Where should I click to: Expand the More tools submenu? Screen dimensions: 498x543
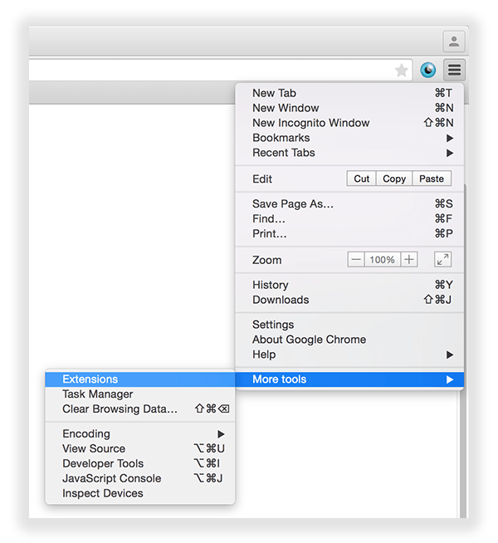point(349,379)
